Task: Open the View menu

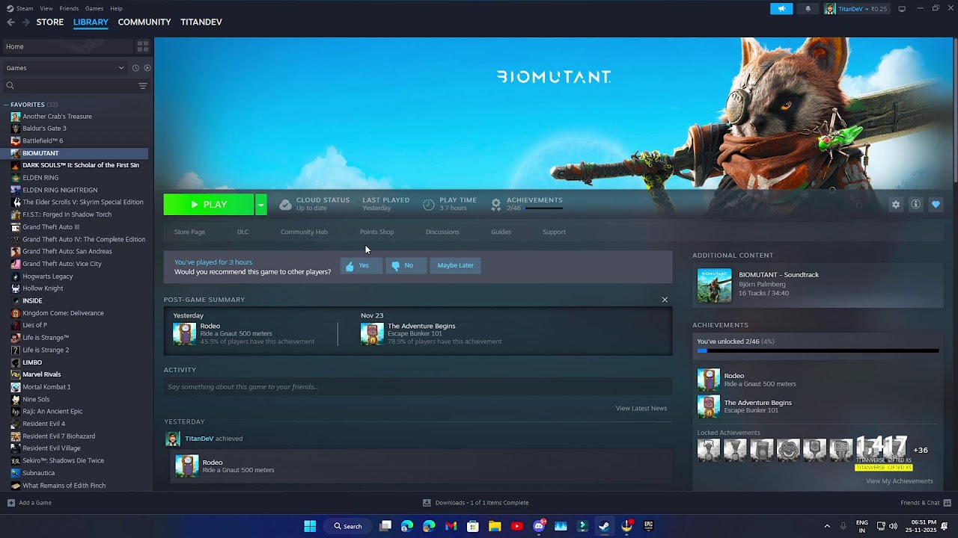Action: click(46, 8)
